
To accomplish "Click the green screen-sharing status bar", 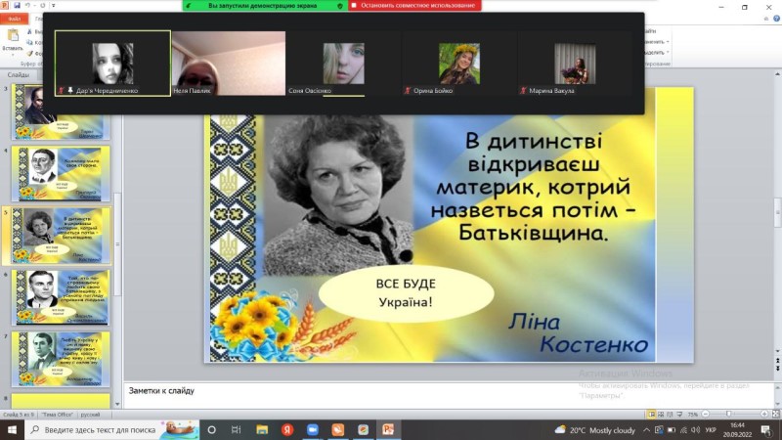I will [x=265, y=6].
